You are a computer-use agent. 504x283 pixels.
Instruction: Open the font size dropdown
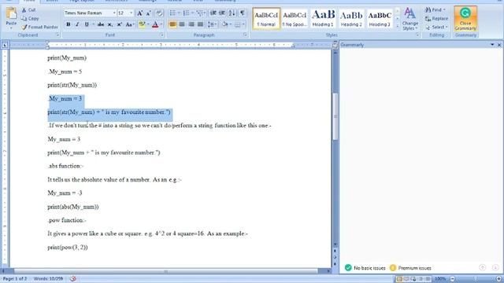point(132,13)
